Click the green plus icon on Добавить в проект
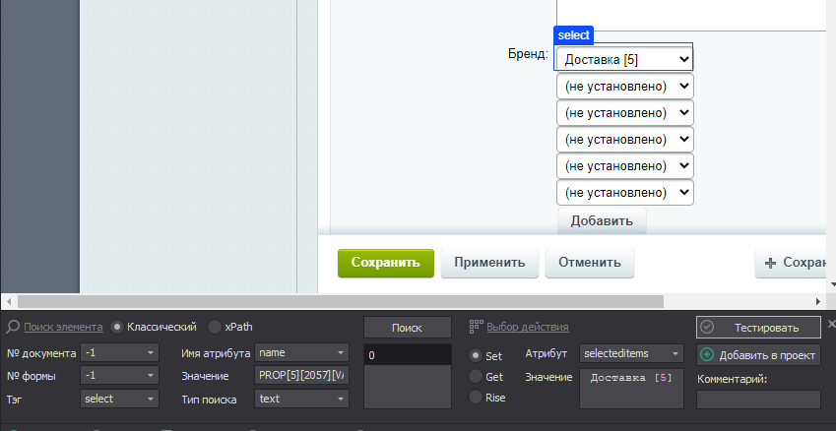The height and width of the screenshot is (431, 836). click(x=707, y=355)
